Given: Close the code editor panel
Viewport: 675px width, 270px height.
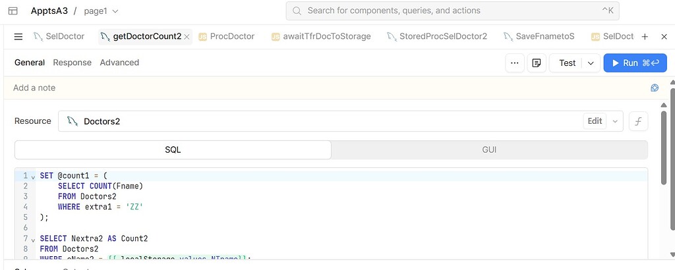Looking at the screenshot, I should point(664,37).
